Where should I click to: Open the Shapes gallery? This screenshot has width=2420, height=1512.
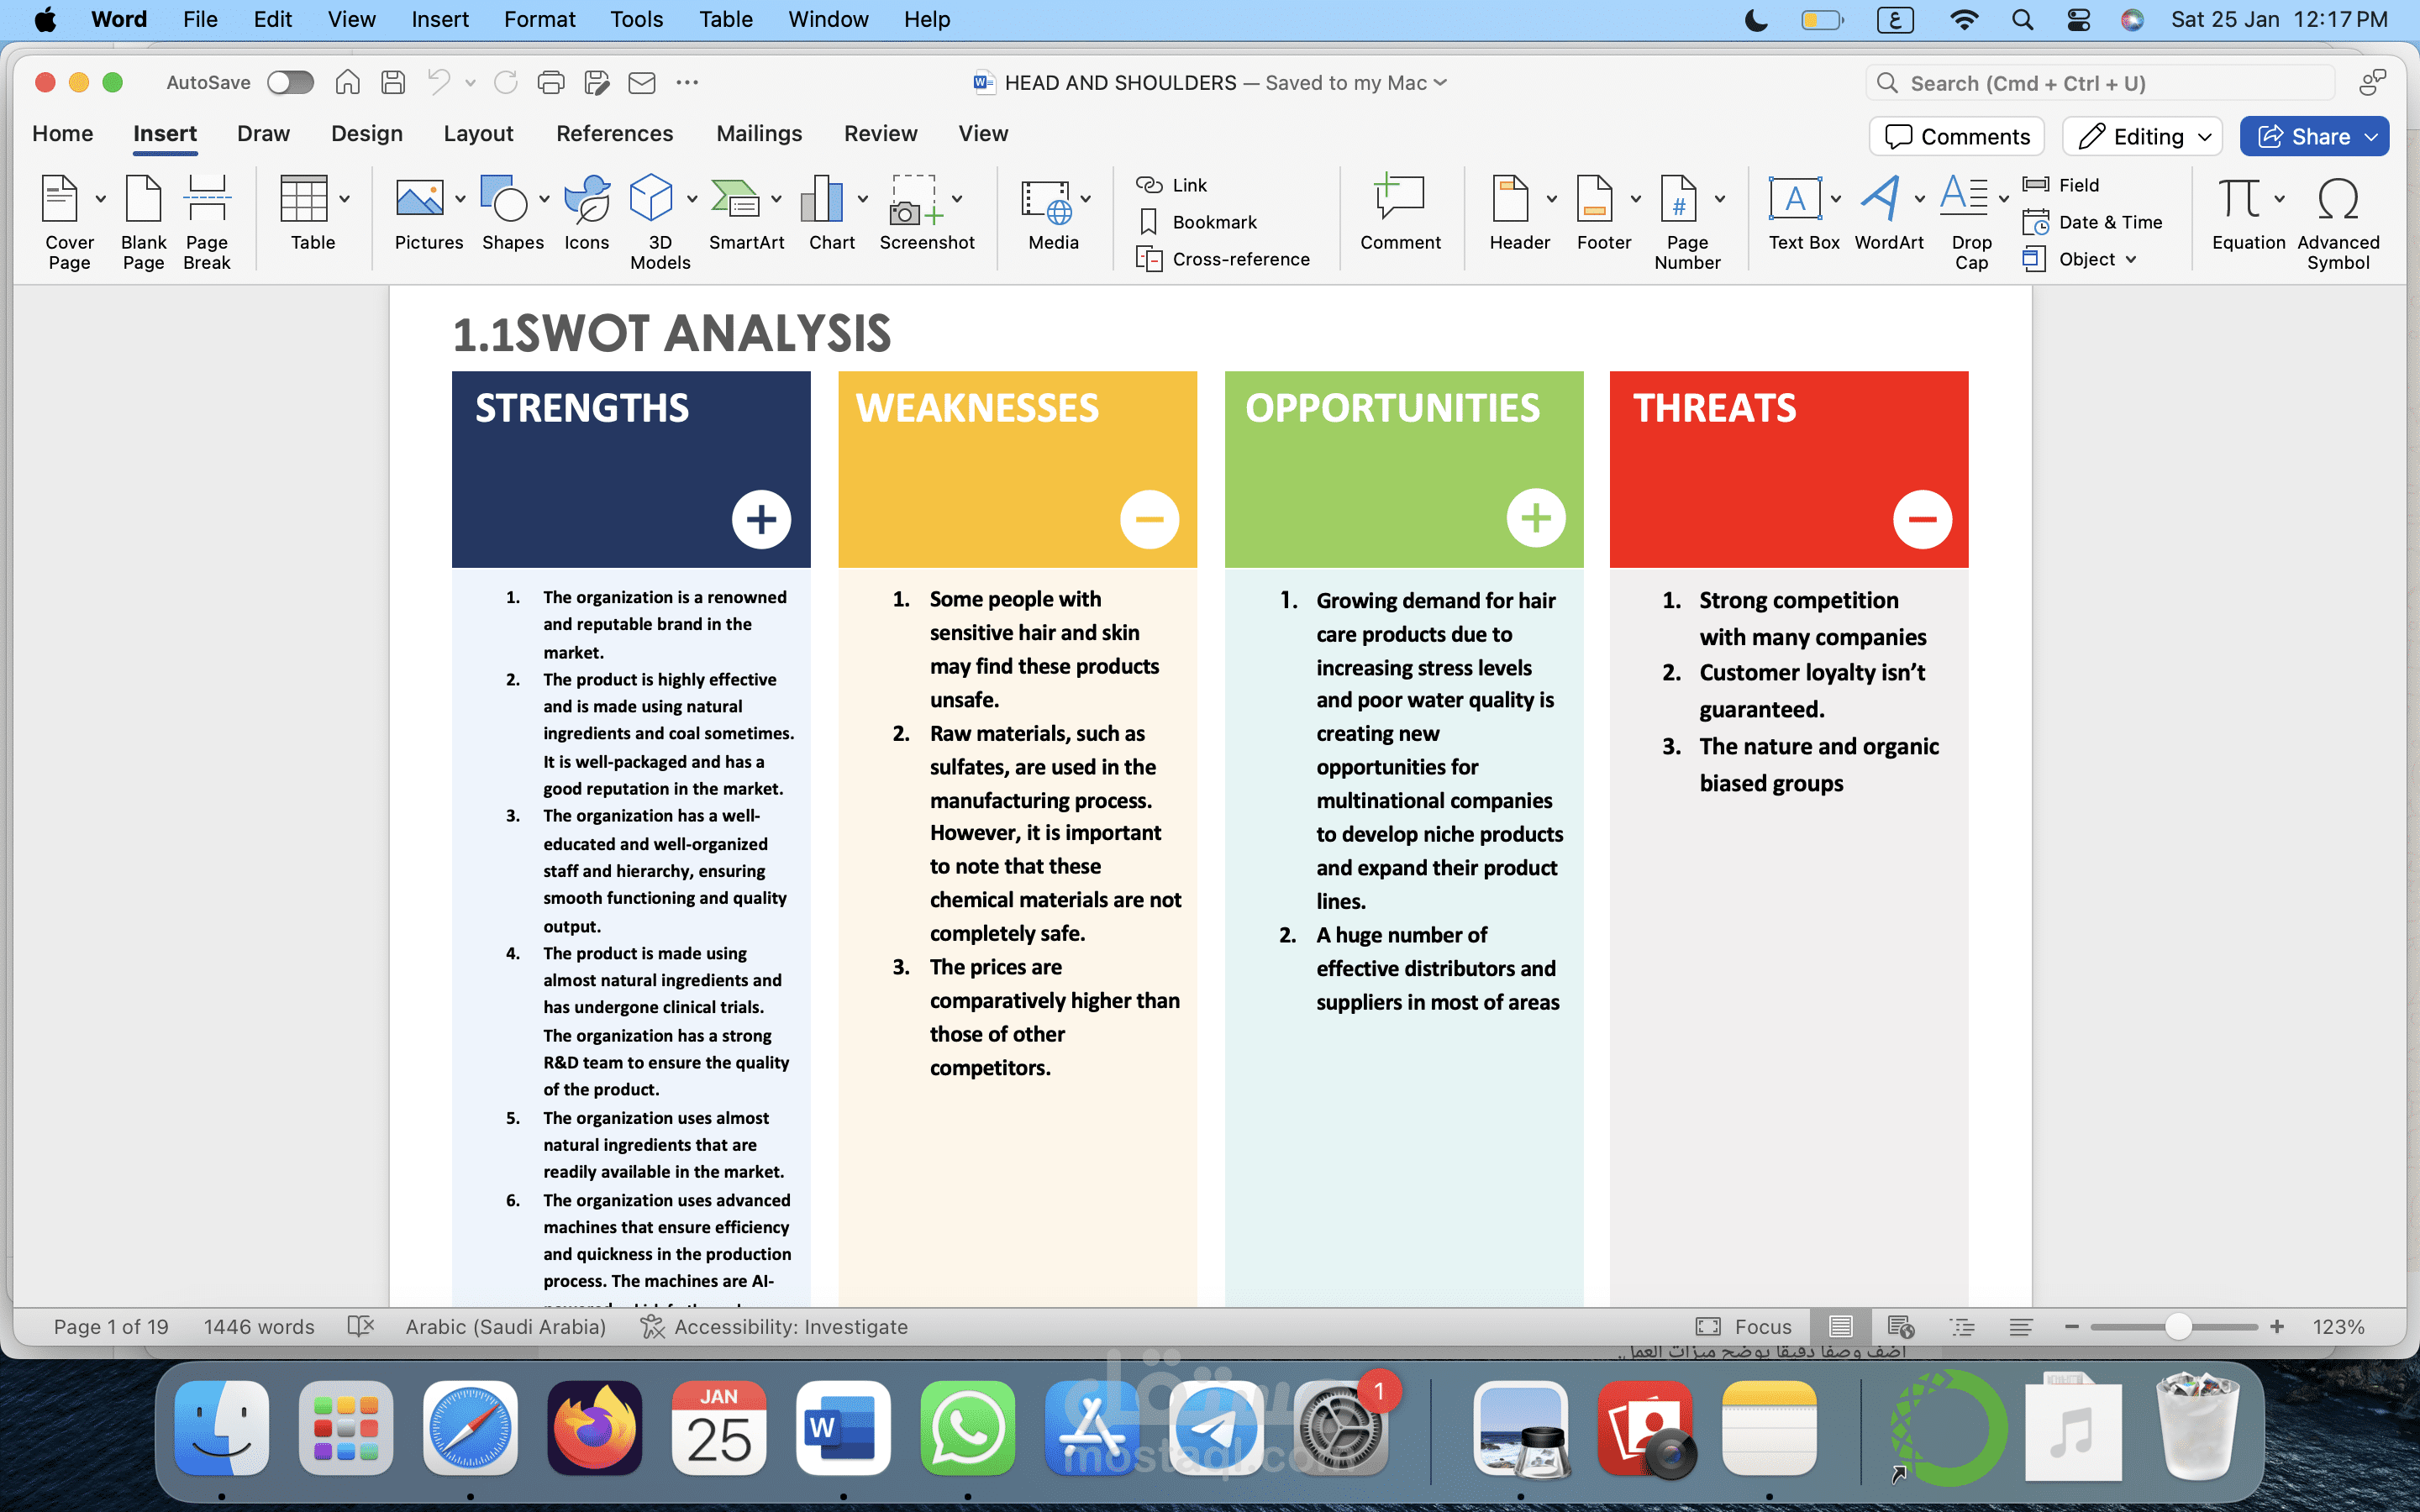[x=512, y=212]
